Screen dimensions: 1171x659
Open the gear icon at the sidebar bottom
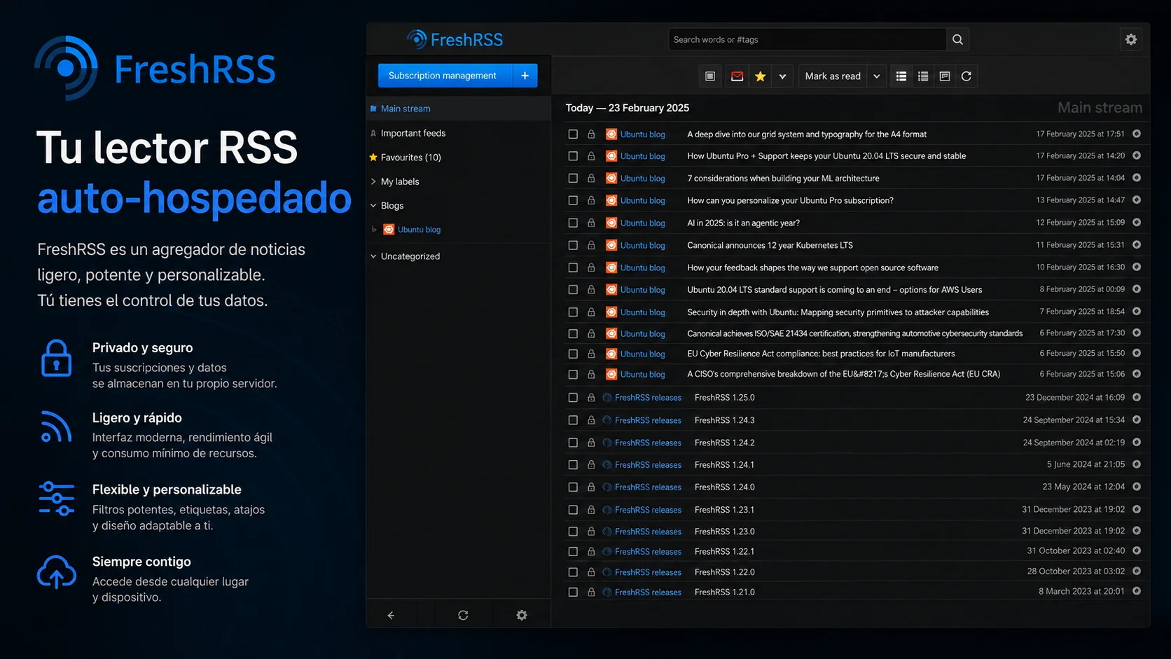tap(522, 616)
